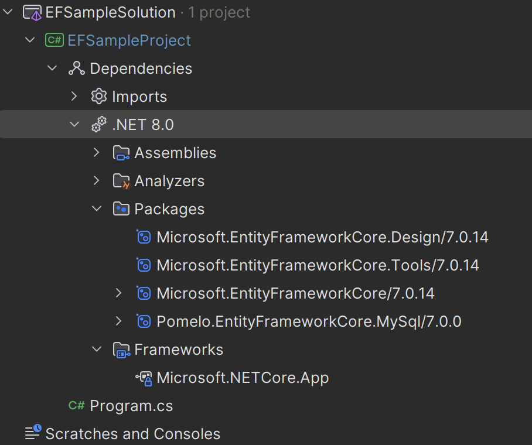Collapse the Dependencies node
Viewport: 532px width, 445px height.
coord(52,68)
